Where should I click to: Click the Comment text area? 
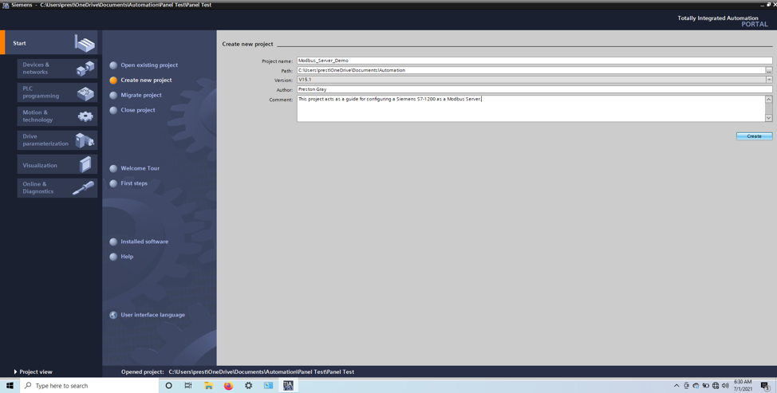coord(530,108)
